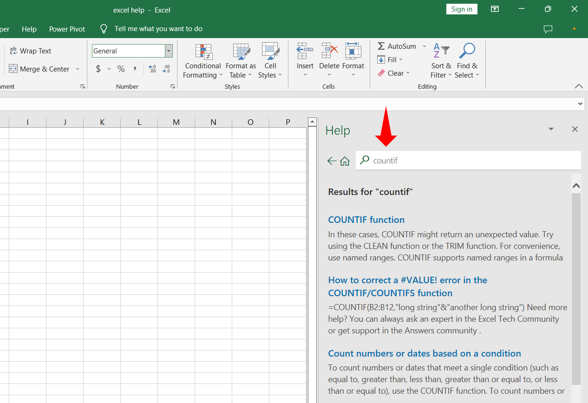Open Sort & Filter menu
Screen dimensions: 588x403
441,61
